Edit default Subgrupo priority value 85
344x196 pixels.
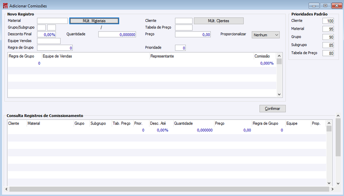(328, 45)
